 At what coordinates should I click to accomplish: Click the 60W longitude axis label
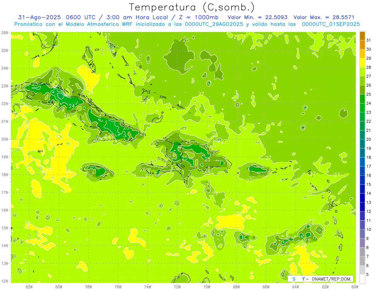(x=355, y=287)
